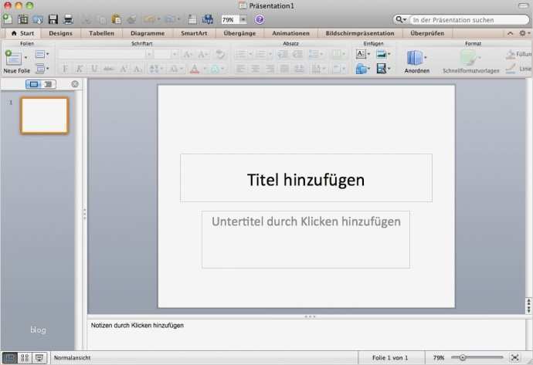The width and height of the screenshot is (533, 365).
Task: Select the Normal view status bar button
Action: pyautogui.click(x=9, y=357)
